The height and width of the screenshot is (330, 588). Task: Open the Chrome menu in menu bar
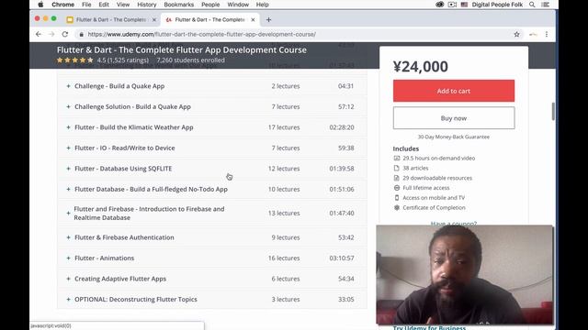click(x=62, y=5)
